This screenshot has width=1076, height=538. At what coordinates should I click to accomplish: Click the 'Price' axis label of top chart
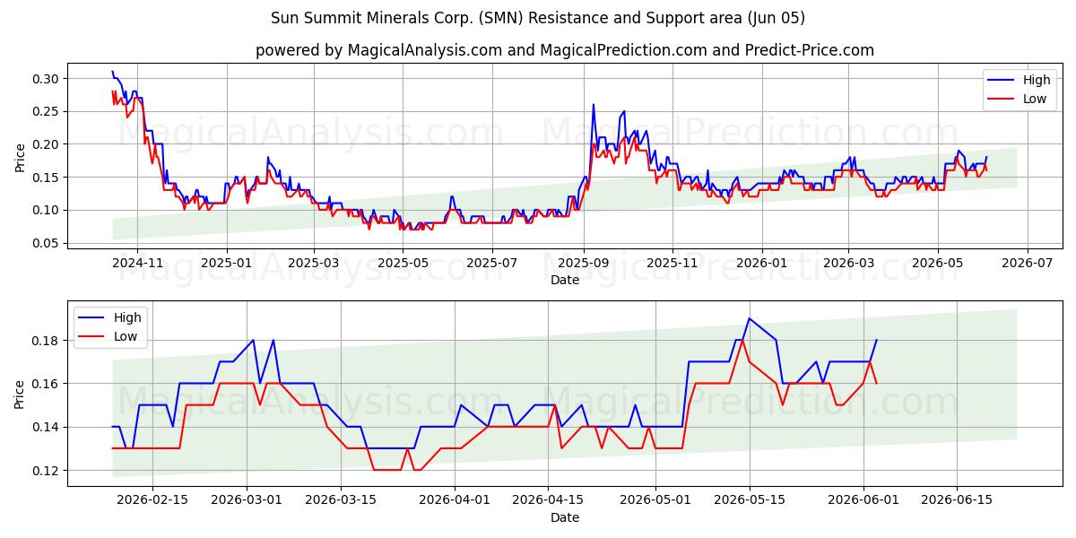21,157
